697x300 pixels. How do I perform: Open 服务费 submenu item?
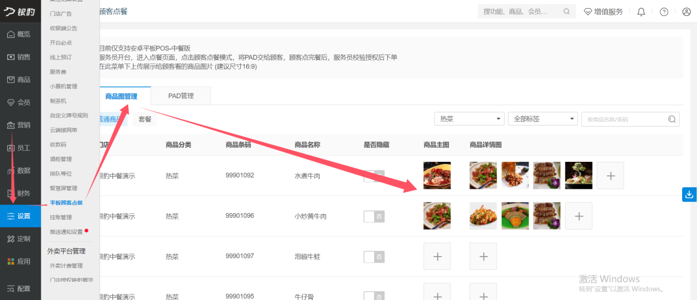(58, 72)
